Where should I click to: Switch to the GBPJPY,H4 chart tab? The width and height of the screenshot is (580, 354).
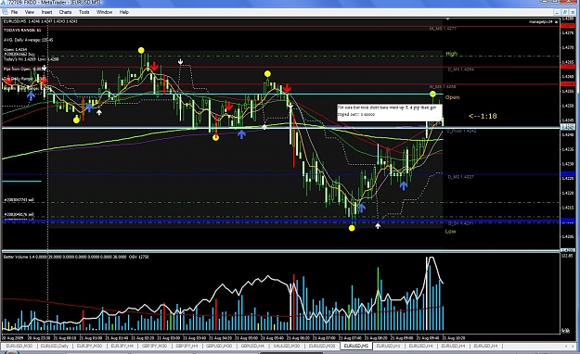tap(187, 347)
